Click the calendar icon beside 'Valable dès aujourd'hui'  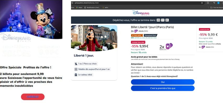(x=76, y=69)
